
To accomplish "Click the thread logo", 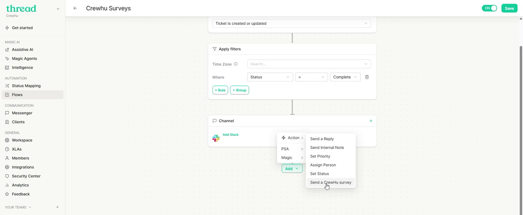I will 21,8.
